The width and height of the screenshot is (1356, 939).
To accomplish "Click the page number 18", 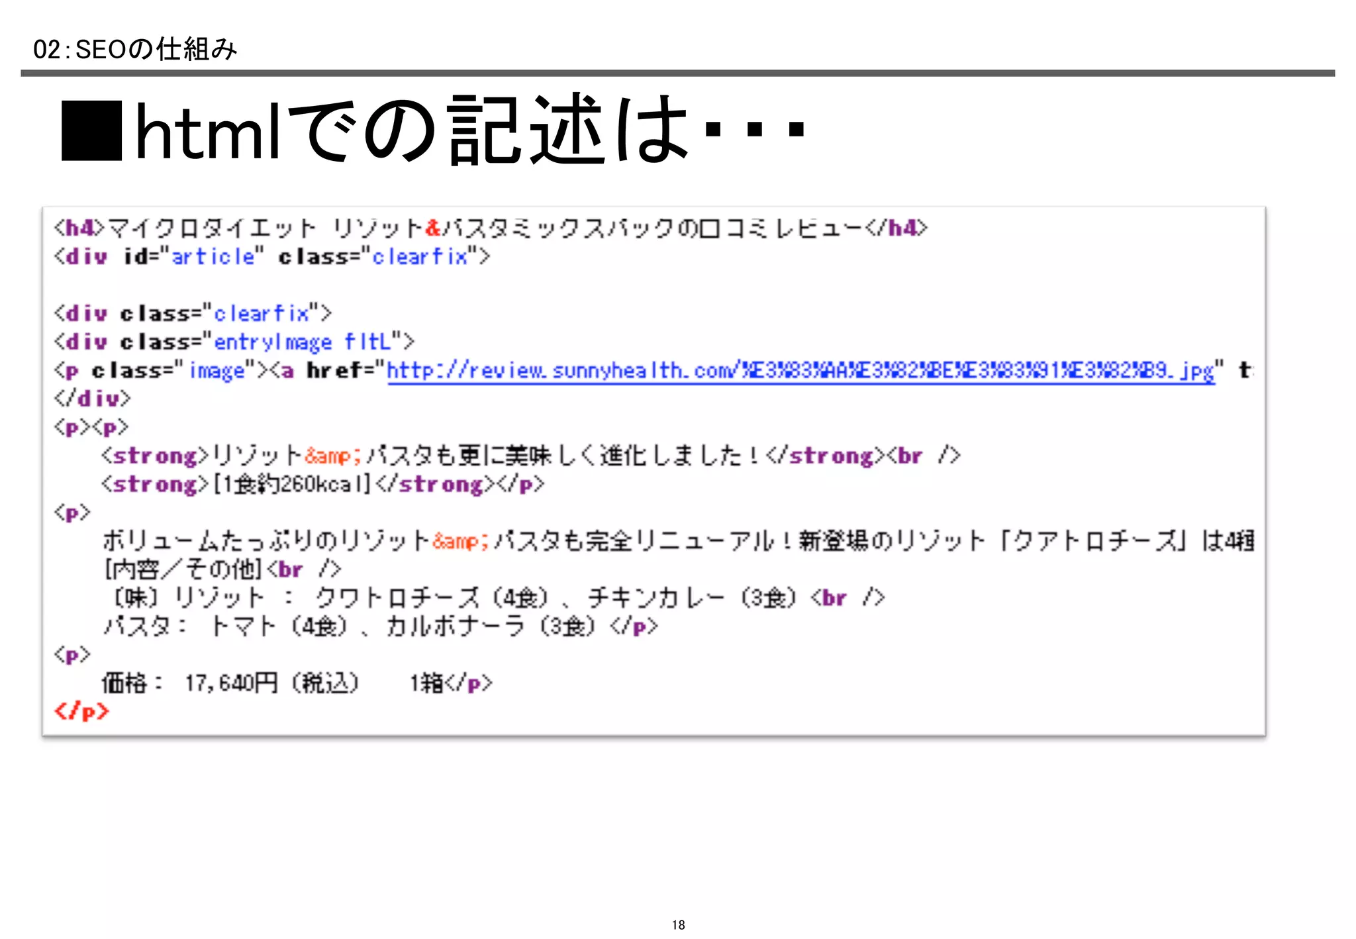I will tap(678, 925).
